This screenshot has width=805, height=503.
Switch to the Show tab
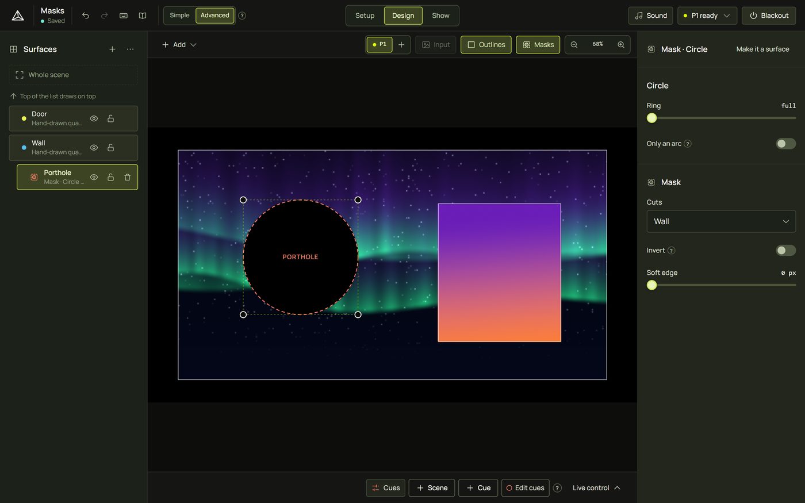tap(440, 16)
